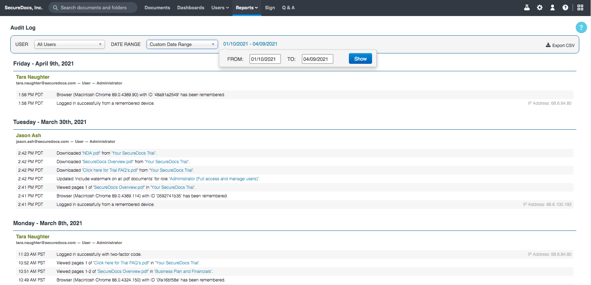Viewport: 591px width, 285px height.
Task: Select Tara Naughter under March 8th
Action: [x=33, y=237]
